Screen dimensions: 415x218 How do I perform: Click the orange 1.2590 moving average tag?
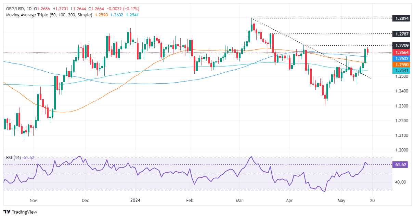coord(402,64)
